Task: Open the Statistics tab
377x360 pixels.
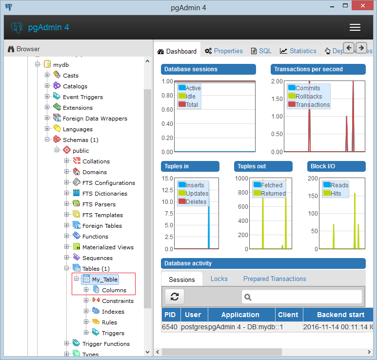Action: (298, 51)
